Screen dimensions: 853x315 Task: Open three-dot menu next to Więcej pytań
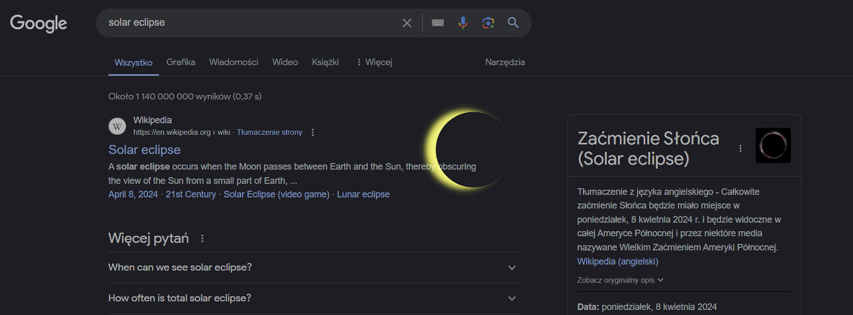[x=202, y=238]
